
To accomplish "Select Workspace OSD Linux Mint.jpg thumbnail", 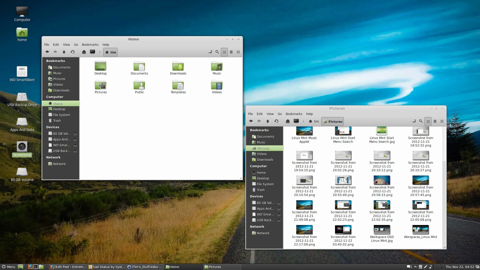I will pos(382,230).
